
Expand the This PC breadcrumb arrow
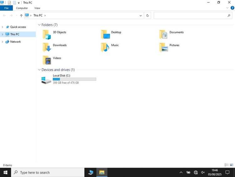coord(45,15)
